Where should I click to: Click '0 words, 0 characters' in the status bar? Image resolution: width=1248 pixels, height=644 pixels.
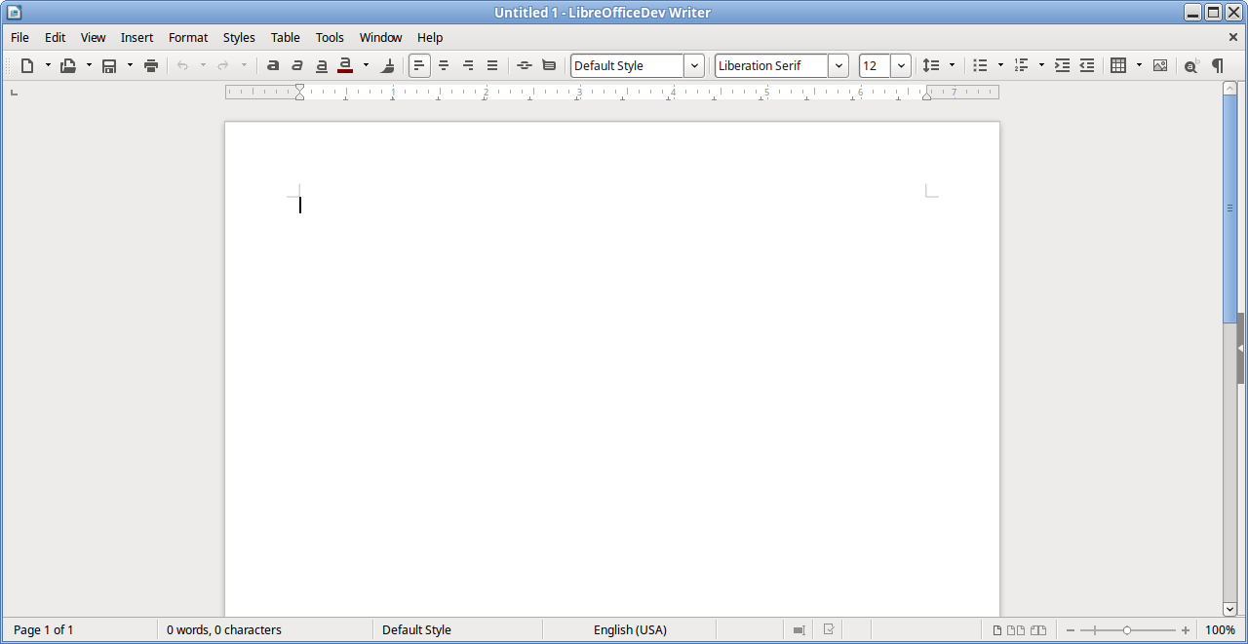click(224, 630)
